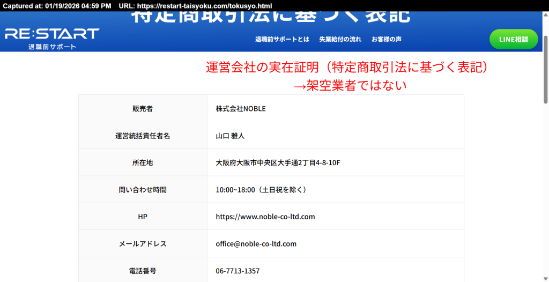Click the RE:START logo
Screen dimensions: 549x282
click(52, 34)
